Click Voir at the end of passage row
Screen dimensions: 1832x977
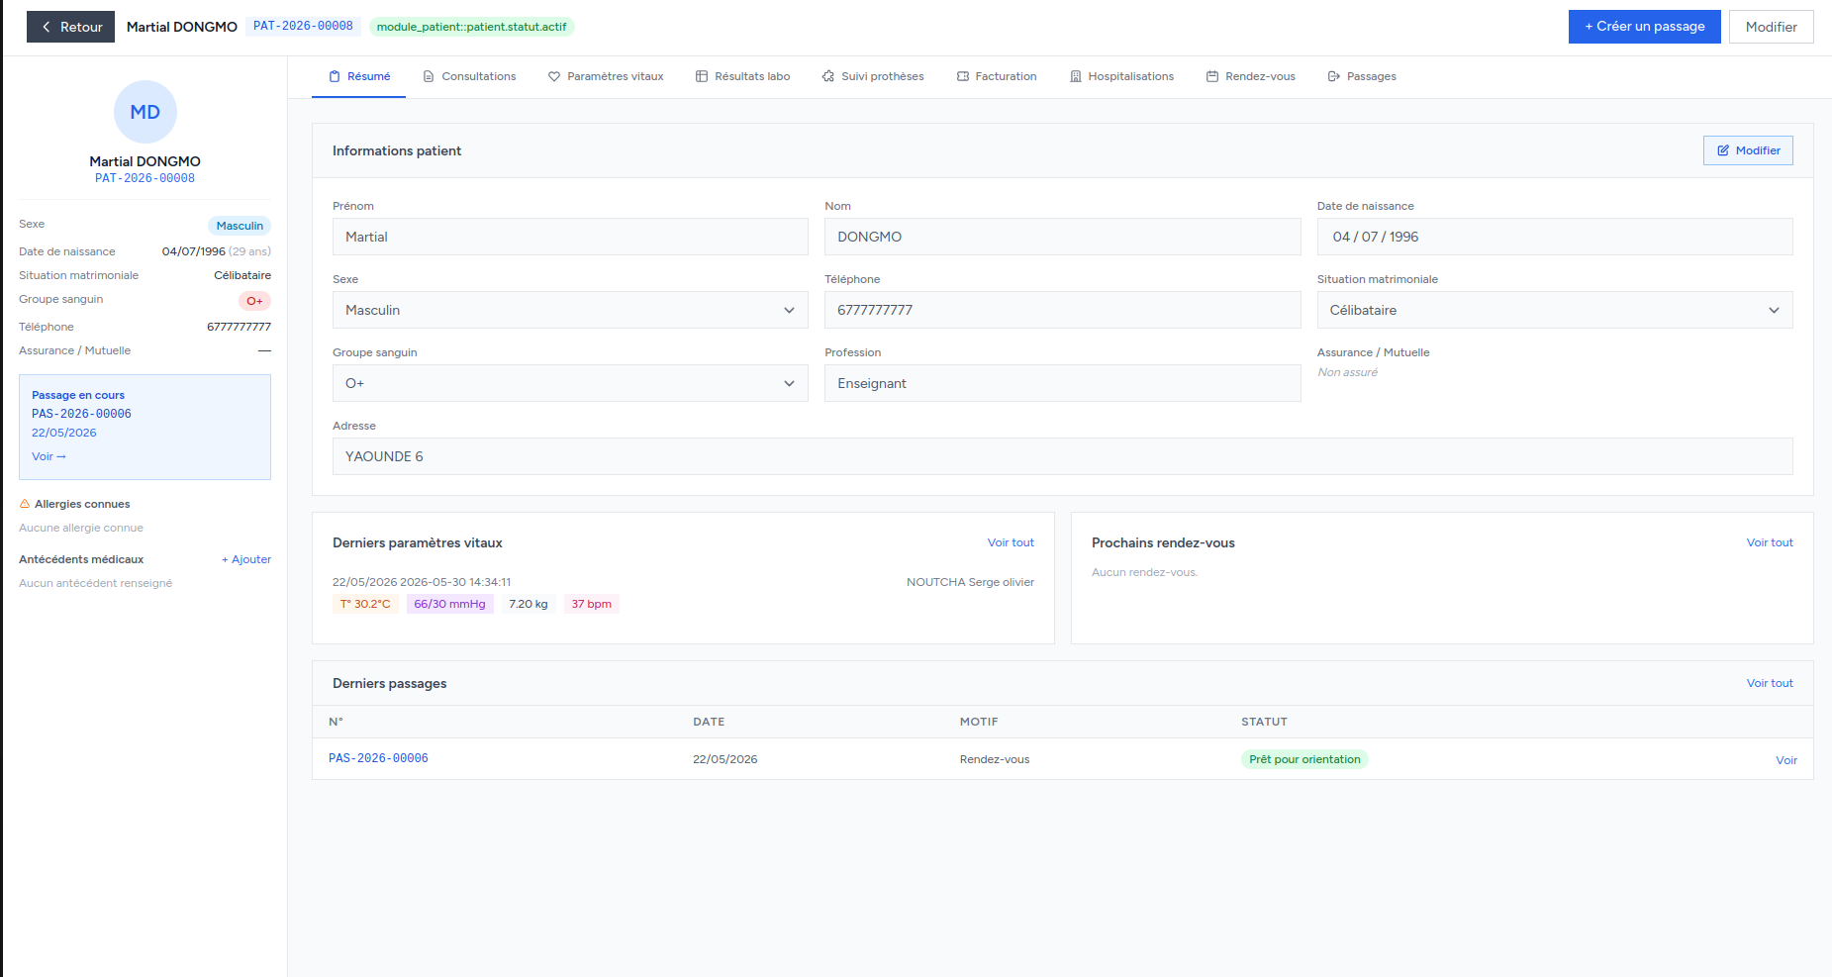pos(1786,760)
